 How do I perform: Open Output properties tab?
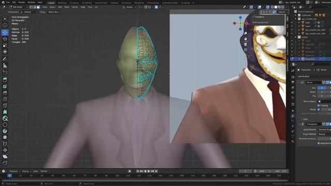pyautogui.click(x=293, y=82)
